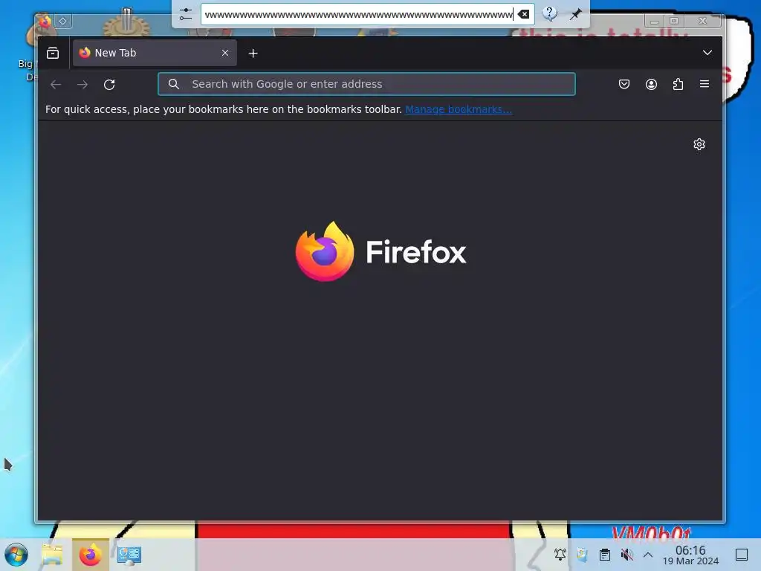This screenshot has width=761, height=571.
Task: Open the Firefox account menu
Action: [x=651, y=84]
